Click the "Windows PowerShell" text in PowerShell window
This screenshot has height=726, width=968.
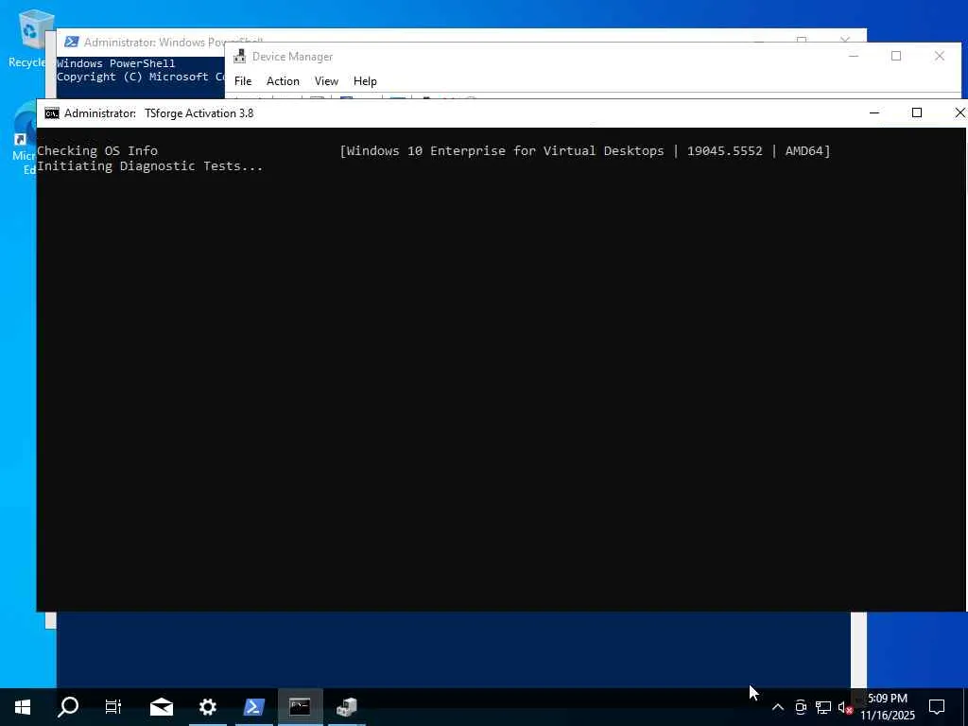coord(115,63)
